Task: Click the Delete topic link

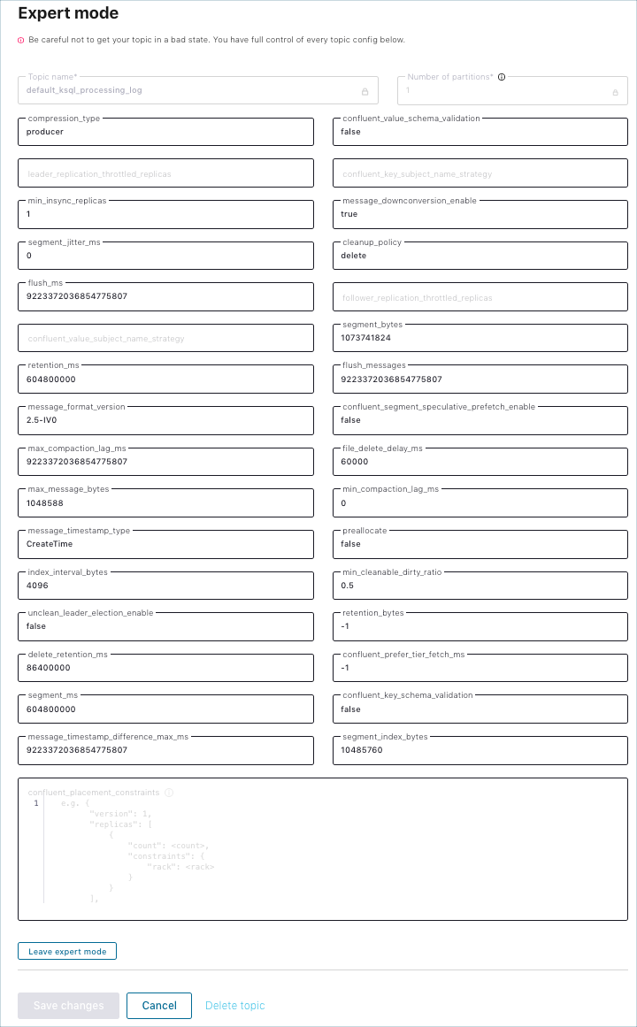Action: (234, 1006)
